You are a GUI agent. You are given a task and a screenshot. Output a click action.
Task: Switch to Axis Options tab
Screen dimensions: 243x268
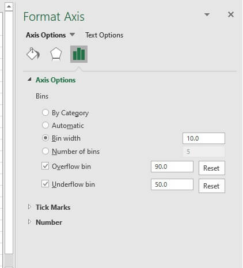coord(46,35)
